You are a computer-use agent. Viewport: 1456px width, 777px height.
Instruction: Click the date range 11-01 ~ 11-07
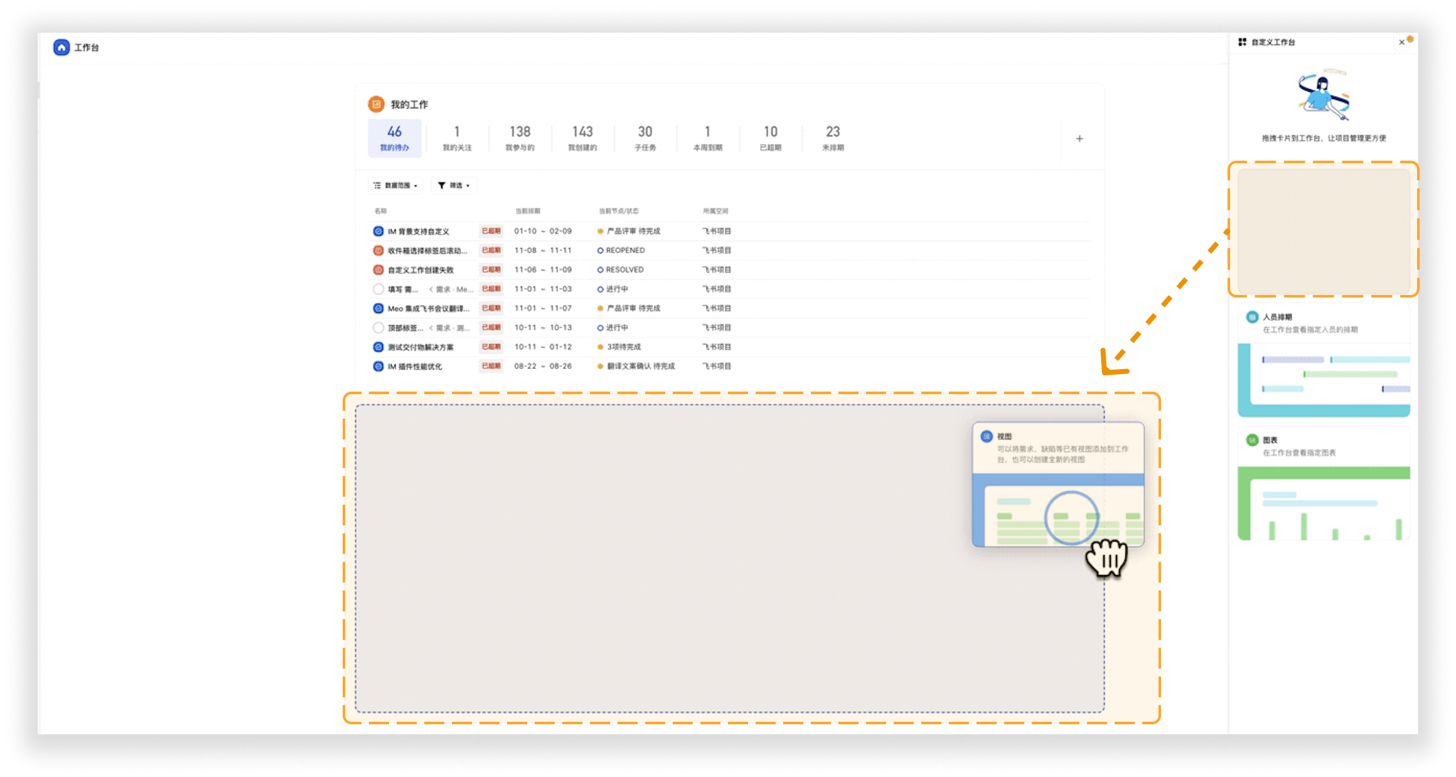(x=543, y=308)
